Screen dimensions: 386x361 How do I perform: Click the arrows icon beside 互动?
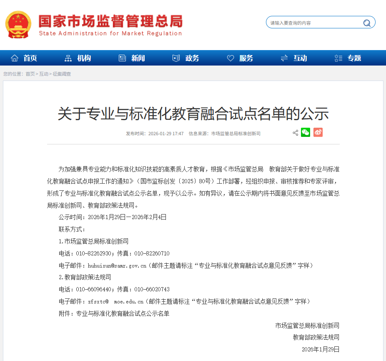(284, 58)
